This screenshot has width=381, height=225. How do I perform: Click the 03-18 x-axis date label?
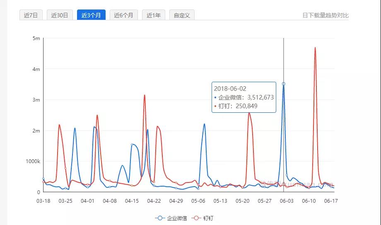click(x=43, y=201)
